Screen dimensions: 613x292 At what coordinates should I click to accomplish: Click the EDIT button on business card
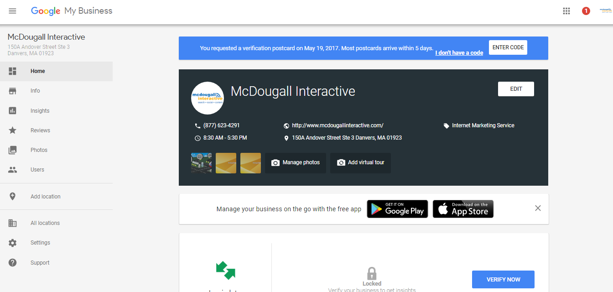[x=516, y=89]
